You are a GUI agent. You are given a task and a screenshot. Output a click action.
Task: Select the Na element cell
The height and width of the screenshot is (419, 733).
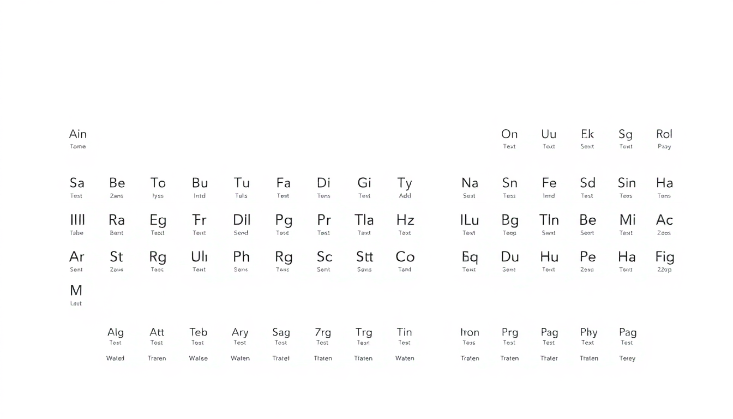(x=469, y=188)
